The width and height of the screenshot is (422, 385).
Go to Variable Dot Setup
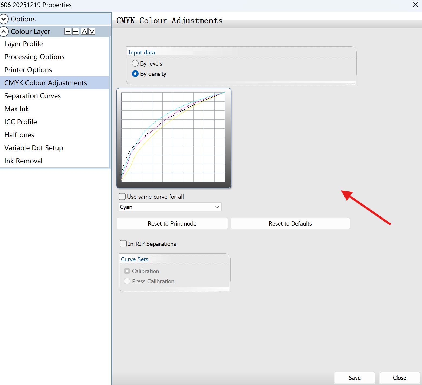tap(54, 148)
